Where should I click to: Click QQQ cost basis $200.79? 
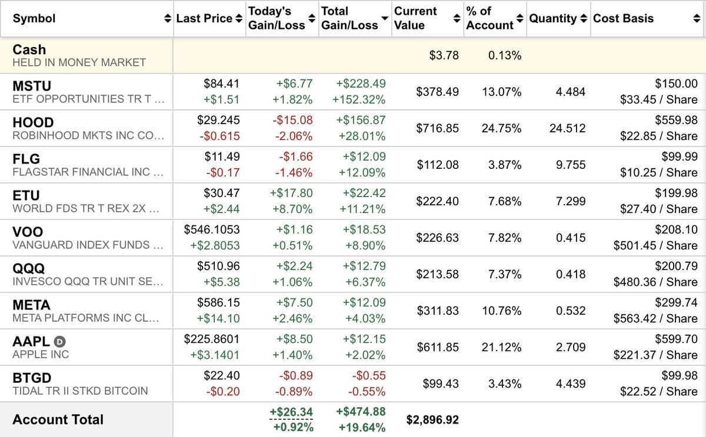click(677, 266)
